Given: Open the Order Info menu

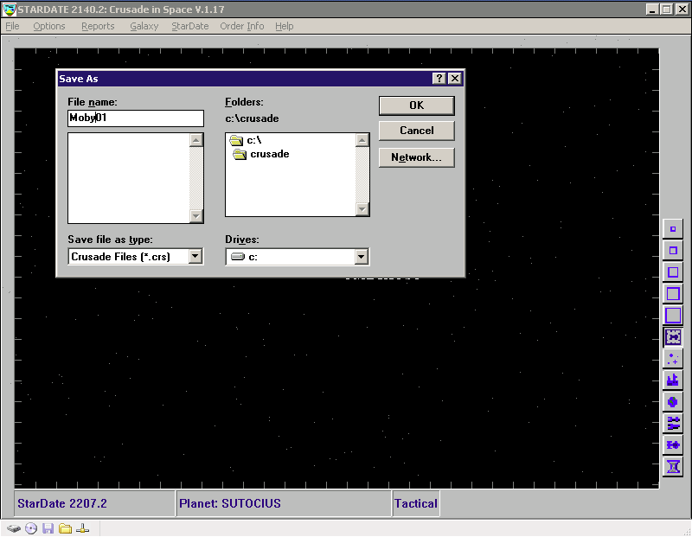Looking at the screenshot, I should click(242, 26).
